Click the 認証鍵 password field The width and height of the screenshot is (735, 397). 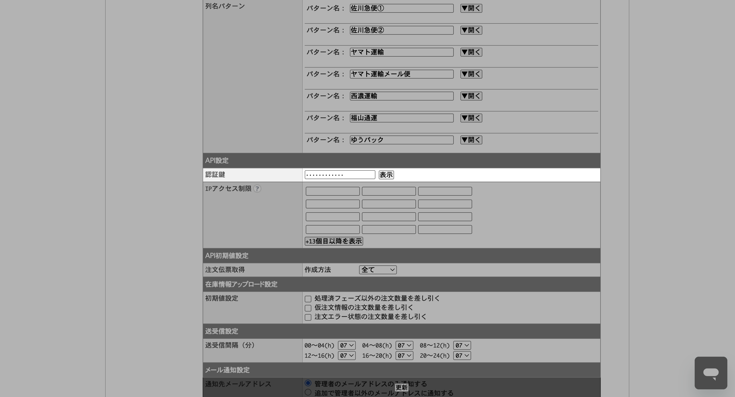(x=339, y=175)
